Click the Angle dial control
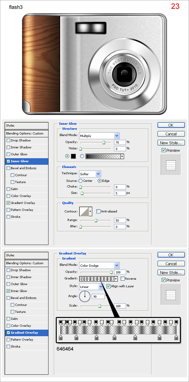 click(85, 296)
